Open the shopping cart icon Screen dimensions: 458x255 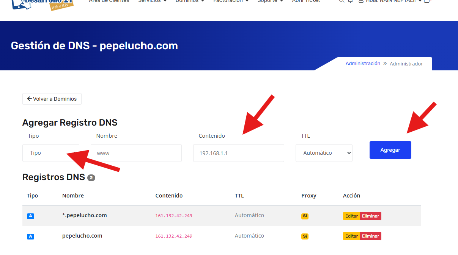[427, 1]
